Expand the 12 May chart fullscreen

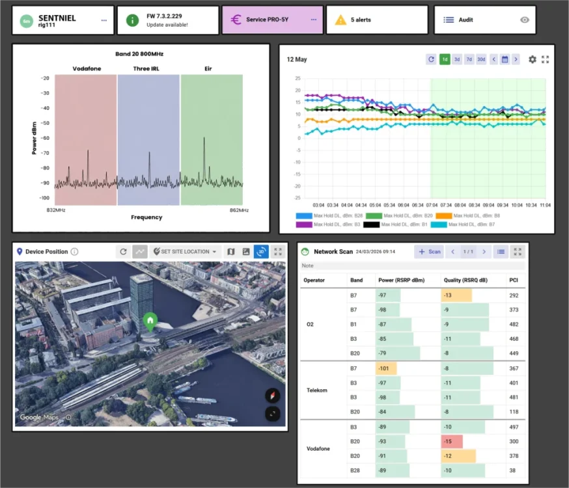point(545,59)
